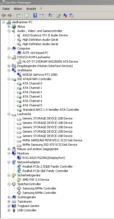Click the Forward arrow toolbar icon

[10, 15]
